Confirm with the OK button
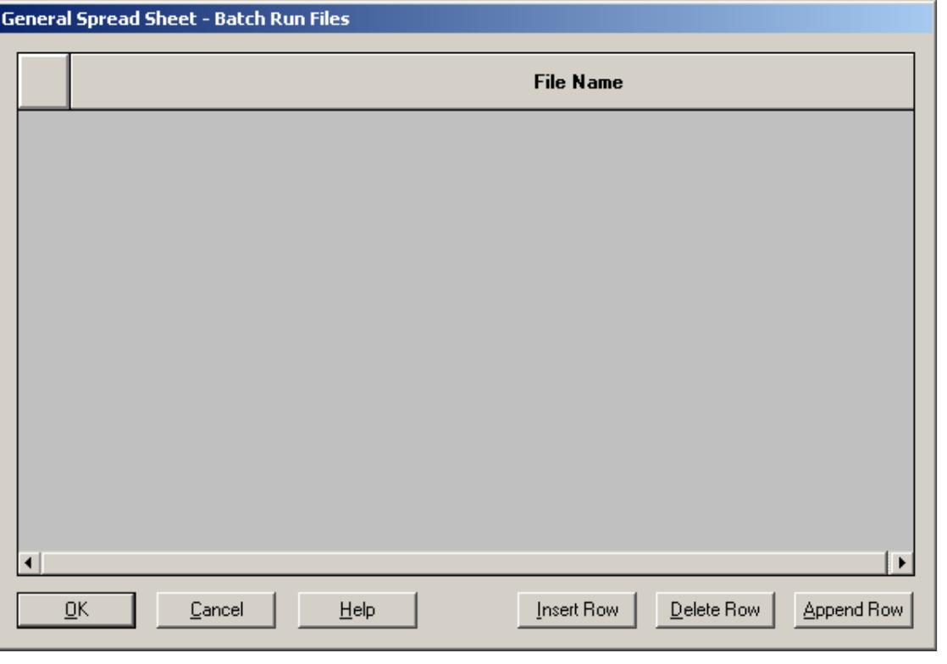Screen dimensions: 947x664 click(x=76, y=610)
